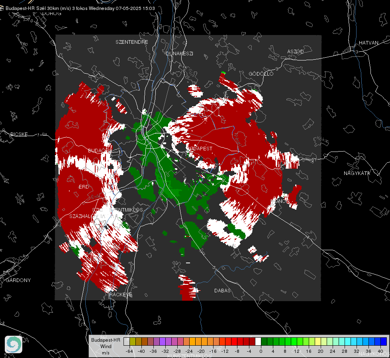390x358 pixels.
Task: Click the SZENTENDRE city label
Action: (x=132, y=42)
